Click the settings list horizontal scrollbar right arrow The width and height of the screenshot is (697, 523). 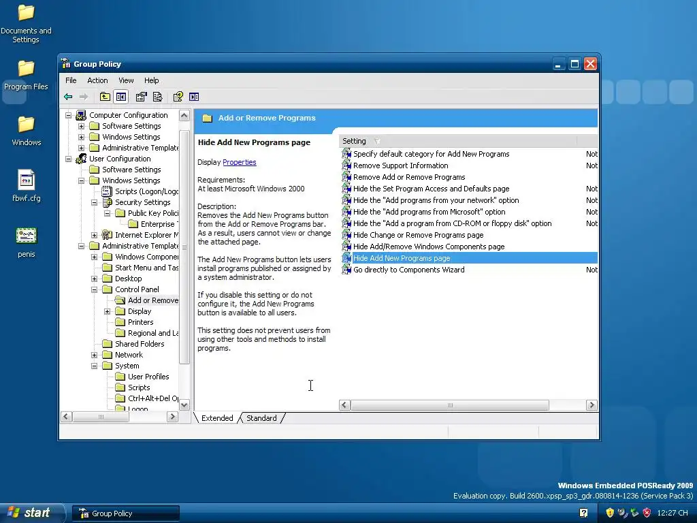click(591, 405)
